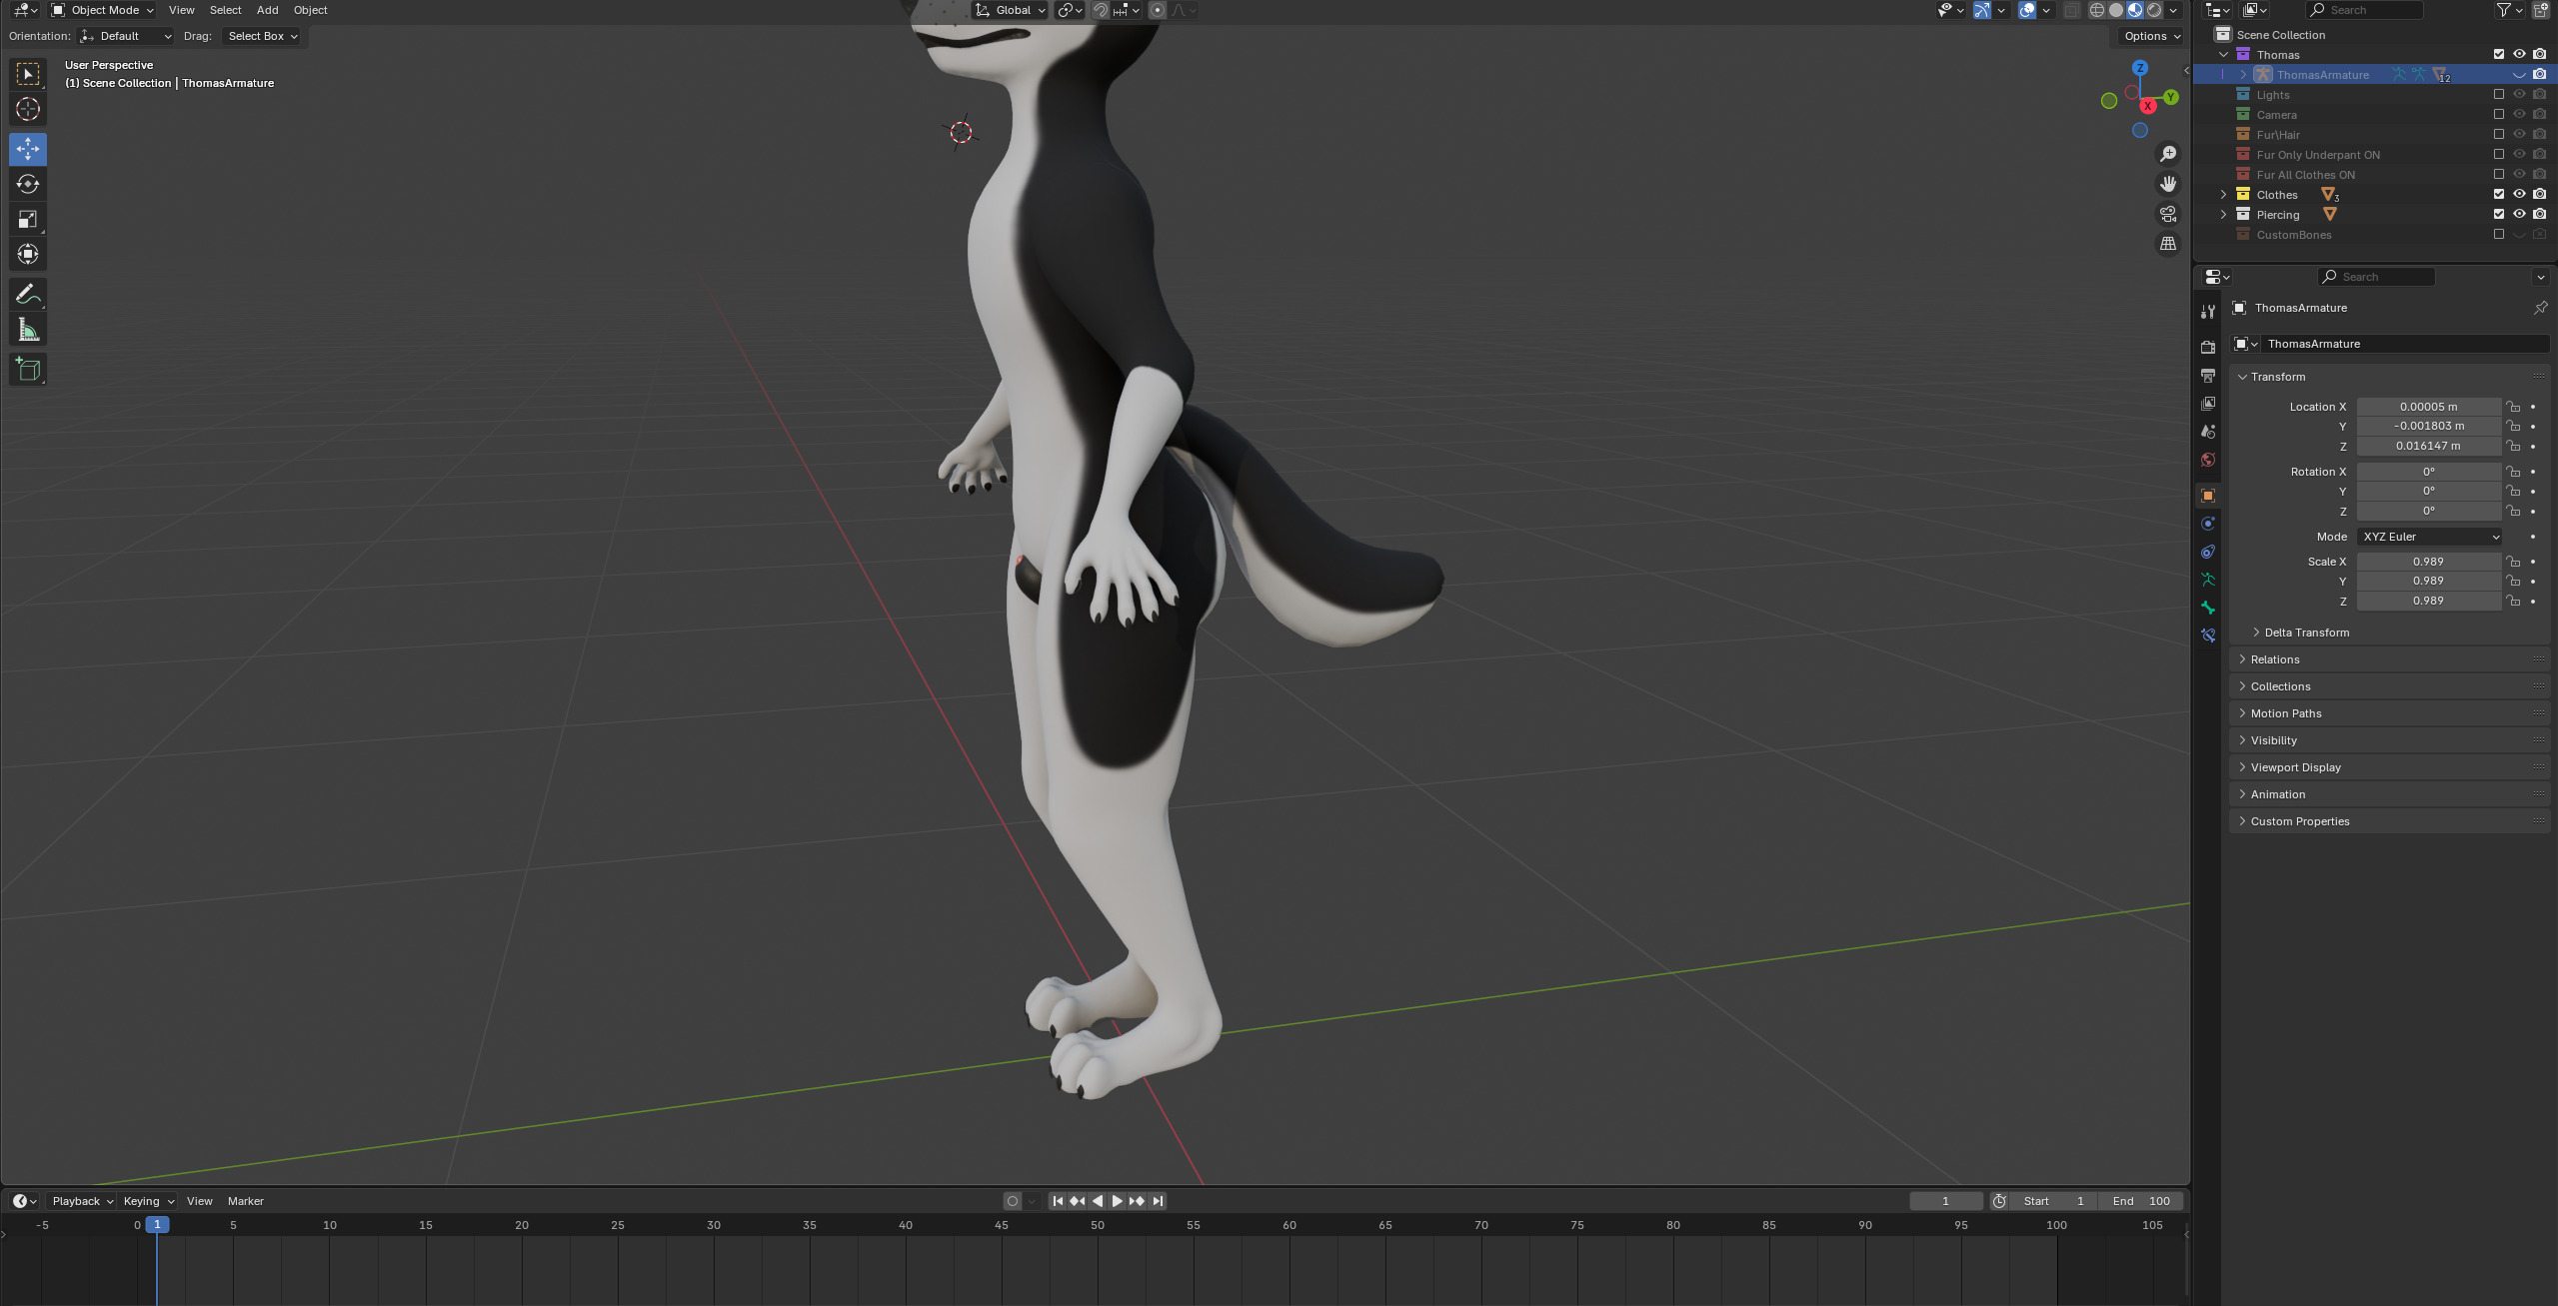This screenshot has width=2558, height=1306.
Task: Click the pan view hand icon
Action: click(x=2167, y=184)
